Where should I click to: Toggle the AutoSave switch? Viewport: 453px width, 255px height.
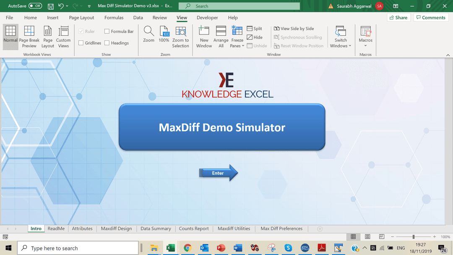tap(35, 6)
